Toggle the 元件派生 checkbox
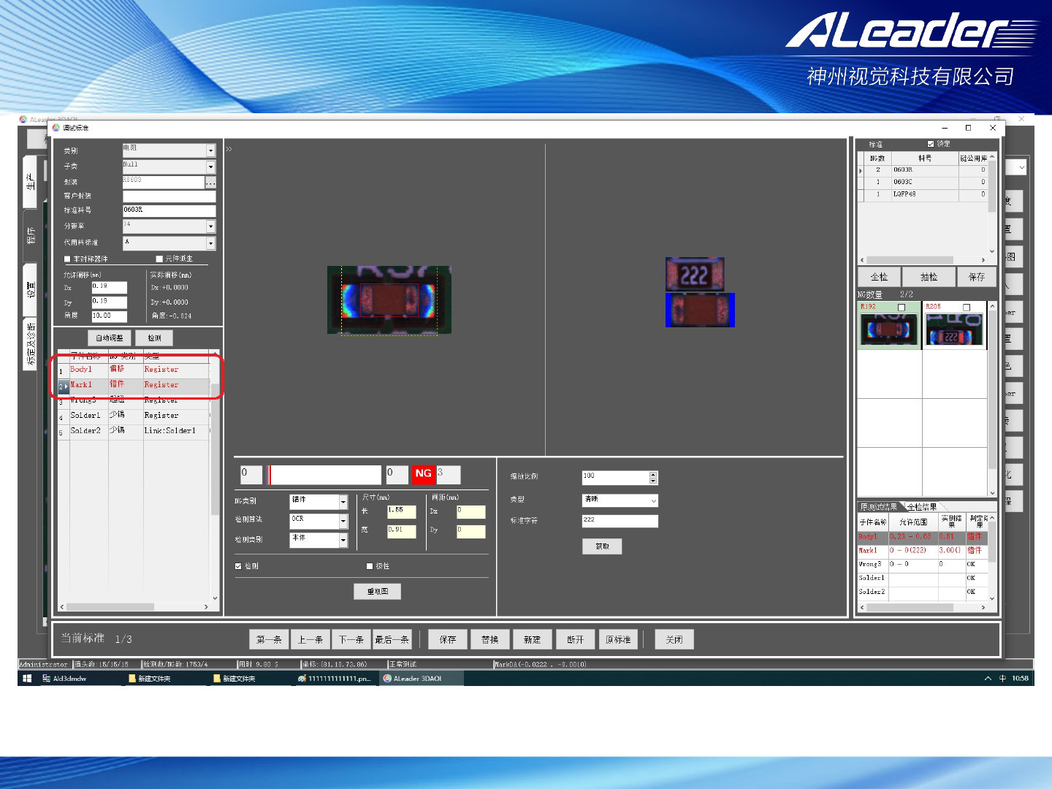 point(159,259)
